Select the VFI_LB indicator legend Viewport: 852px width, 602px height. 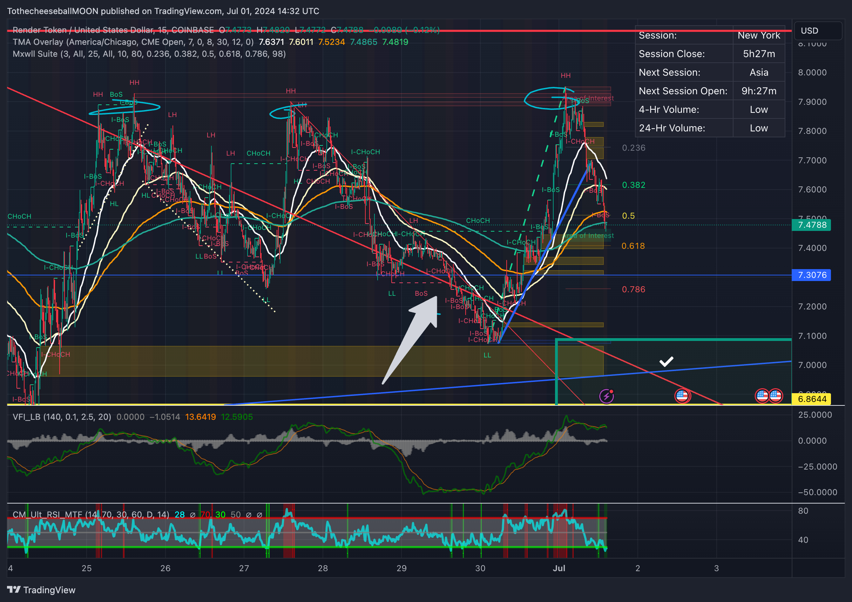(62, 417)
